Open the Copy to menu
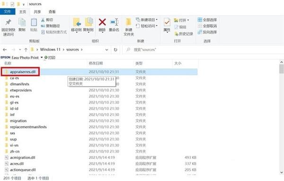The width and height of the screenshot is (284, 181). coord(89,26)
